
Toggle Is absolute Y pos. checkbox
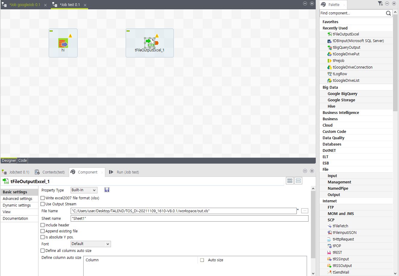pyautogui.click(x=43, y=237)
